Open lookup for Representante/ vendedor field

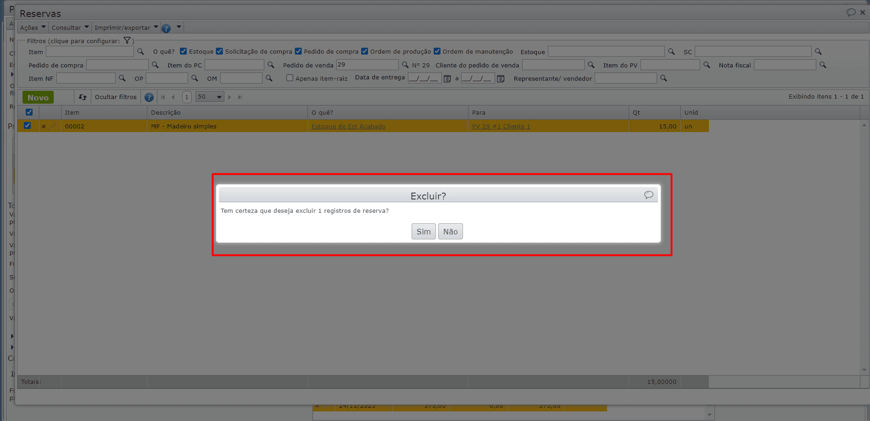click(x=664, y=78)
